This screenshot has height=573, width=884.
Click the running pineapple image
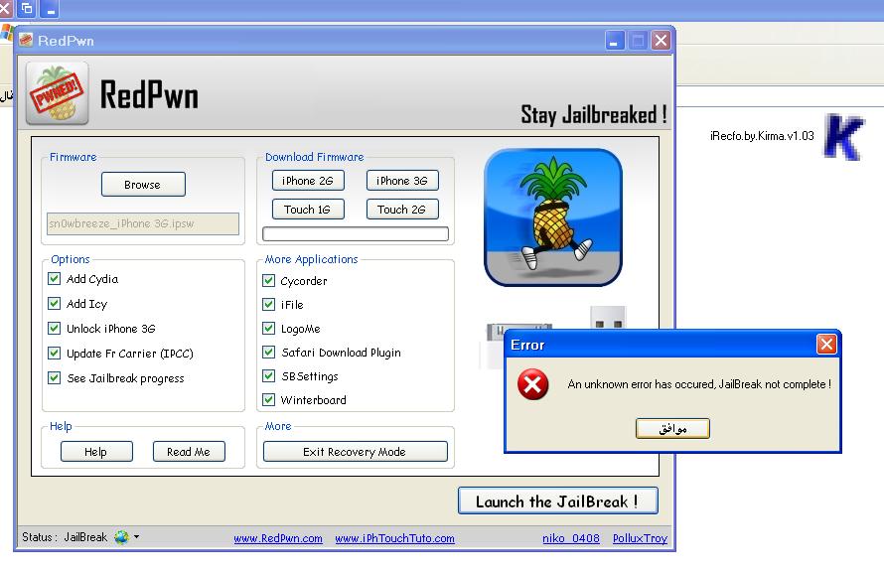[x=553, y=217]
